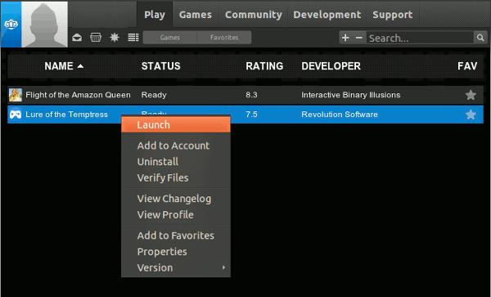Click the minus collapse button

tap(359, 38)
